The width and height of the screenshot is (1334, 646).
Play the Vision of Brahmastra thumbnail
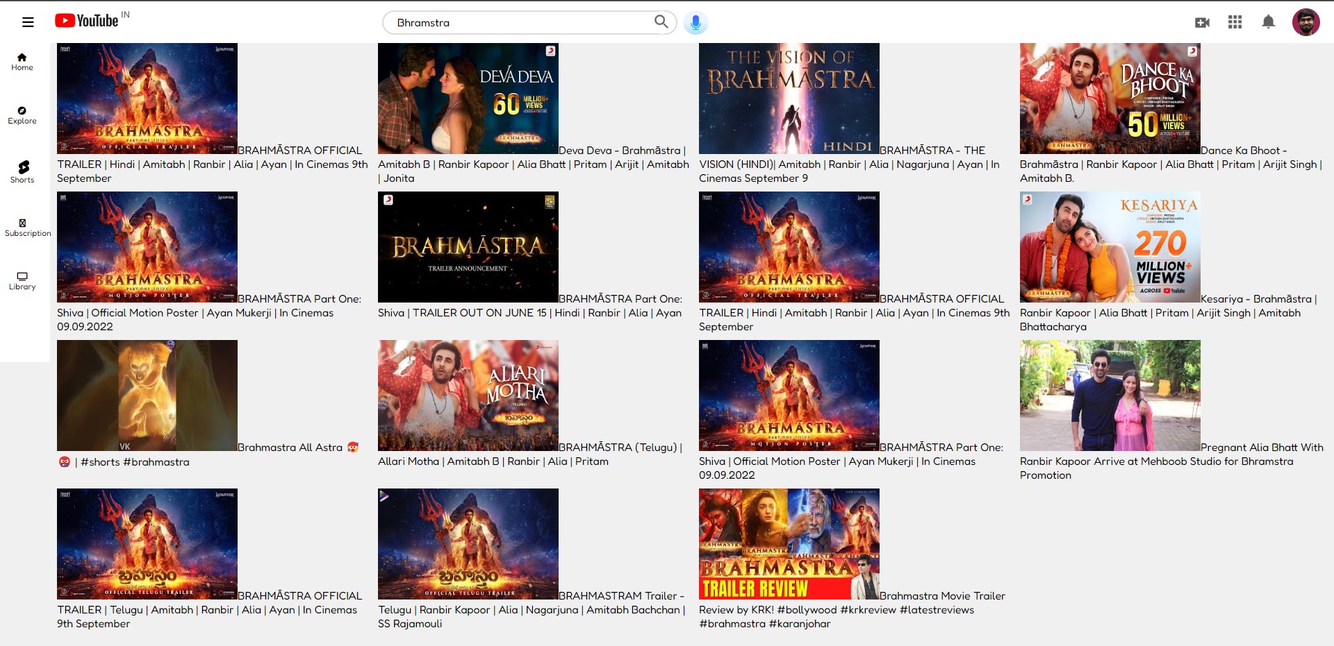pyautogui.click(x=789, y=99)
